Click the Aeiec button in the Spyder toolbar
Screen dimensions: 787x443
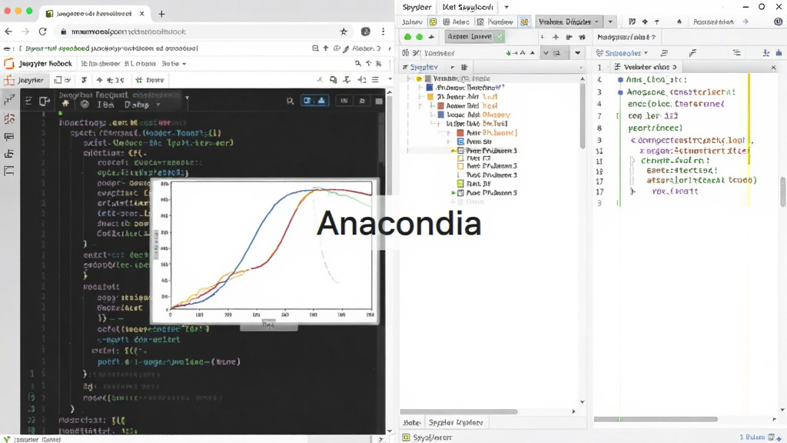(x=457, y=22)
